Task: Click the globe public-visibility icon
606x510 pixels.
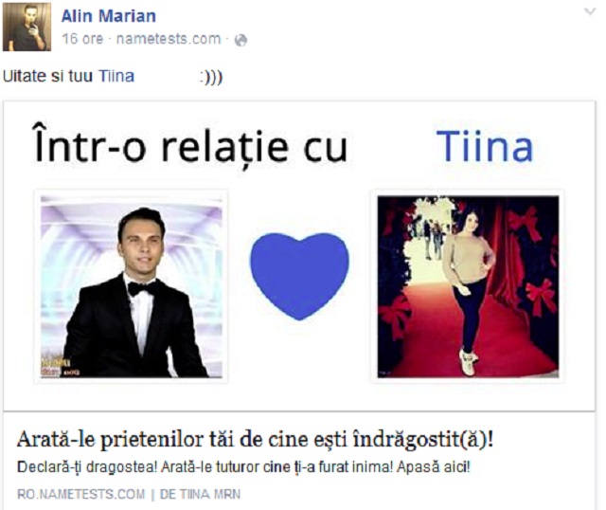Action: click(241, 40)
